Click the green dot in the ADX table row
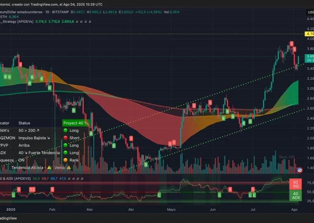Image resolution: width=314 pixels, height=223 pixels. [65, 153]
